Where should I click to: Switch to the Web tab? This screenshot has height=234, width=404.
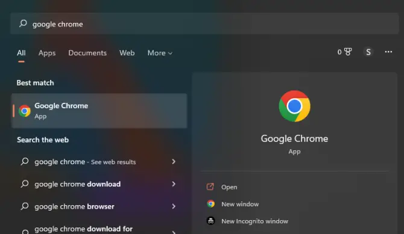[127, 53]
